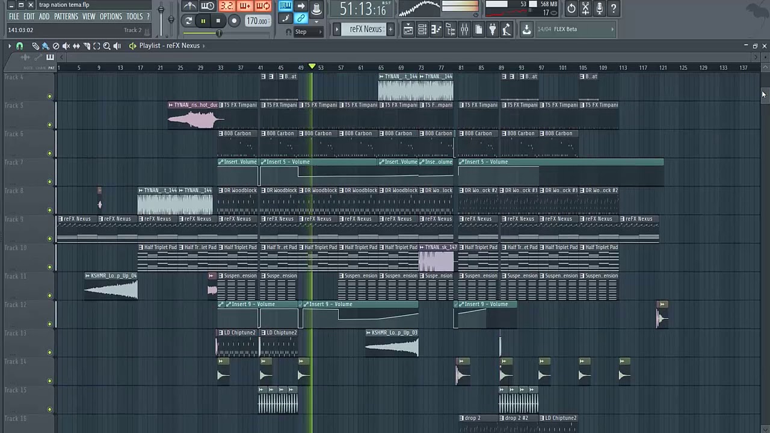
Task: Adjust the master pitch slider
Action: [171, 18]
